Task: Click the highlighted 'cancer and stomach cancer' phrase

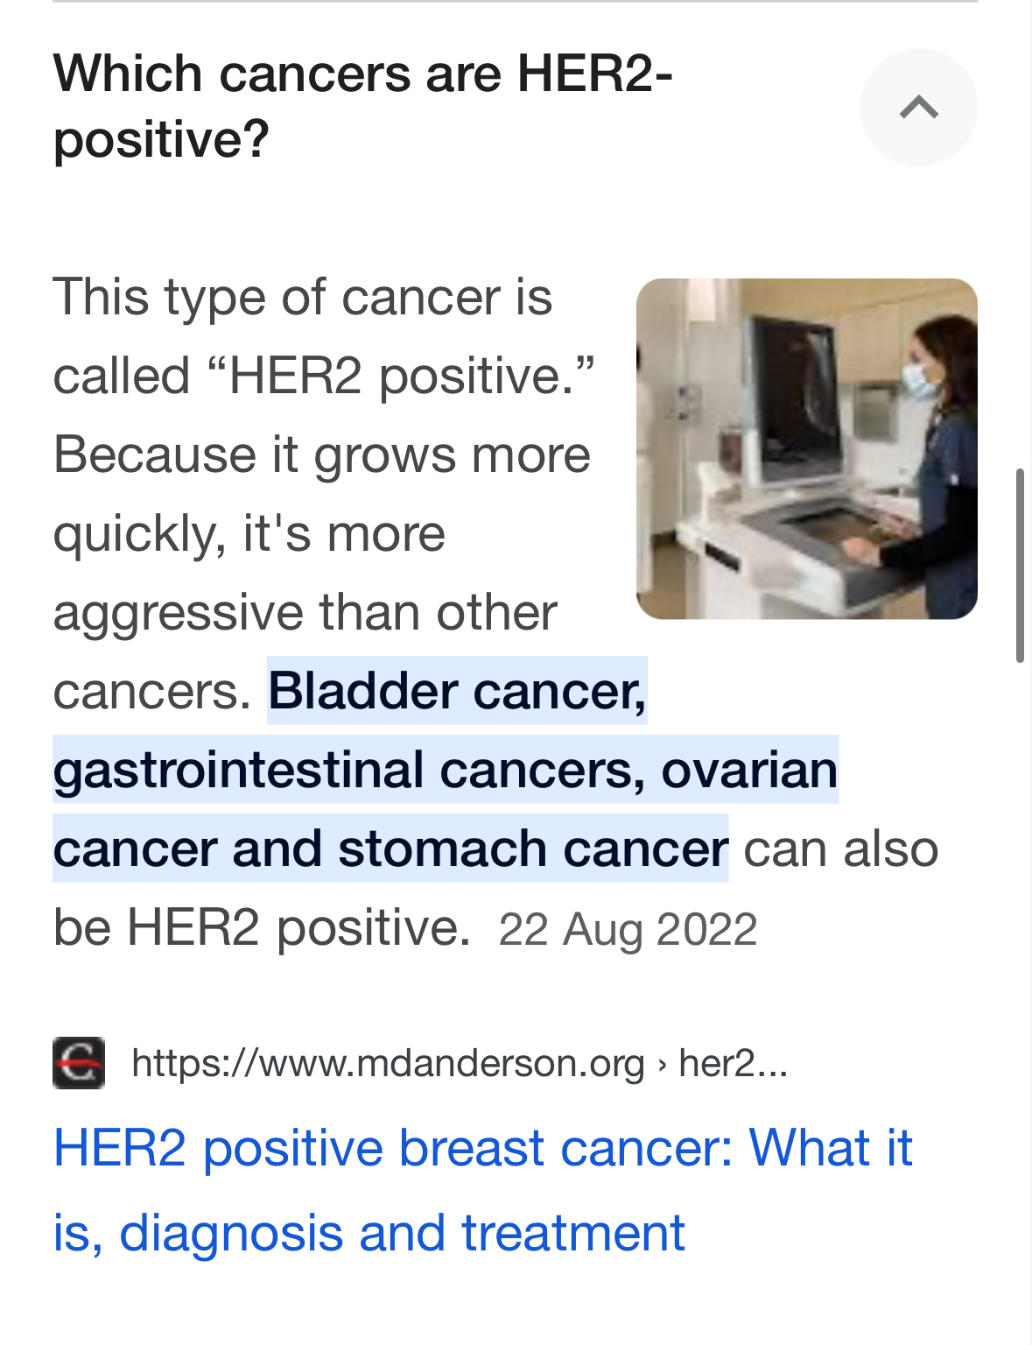Action: pos(390,849)
